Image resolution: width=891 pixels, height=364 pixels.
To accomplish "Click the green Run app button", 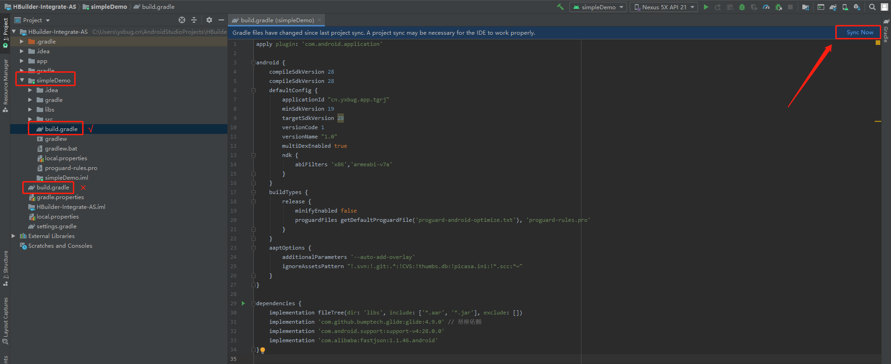I will (706, 7).
